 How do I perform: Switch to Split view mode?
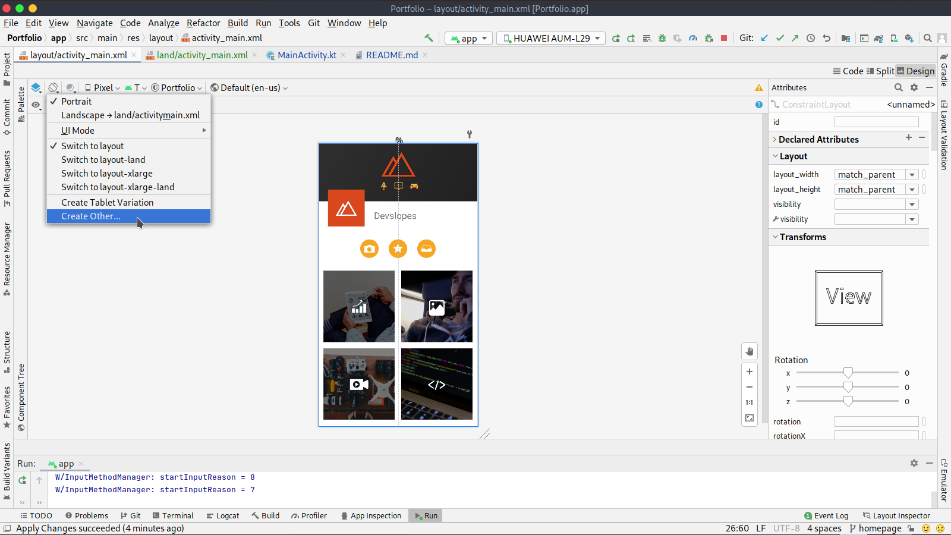click(880, 71)
